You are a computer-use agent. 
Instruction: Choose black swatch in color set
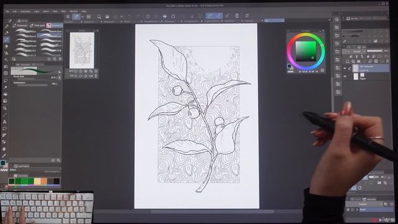coord(57,181)
